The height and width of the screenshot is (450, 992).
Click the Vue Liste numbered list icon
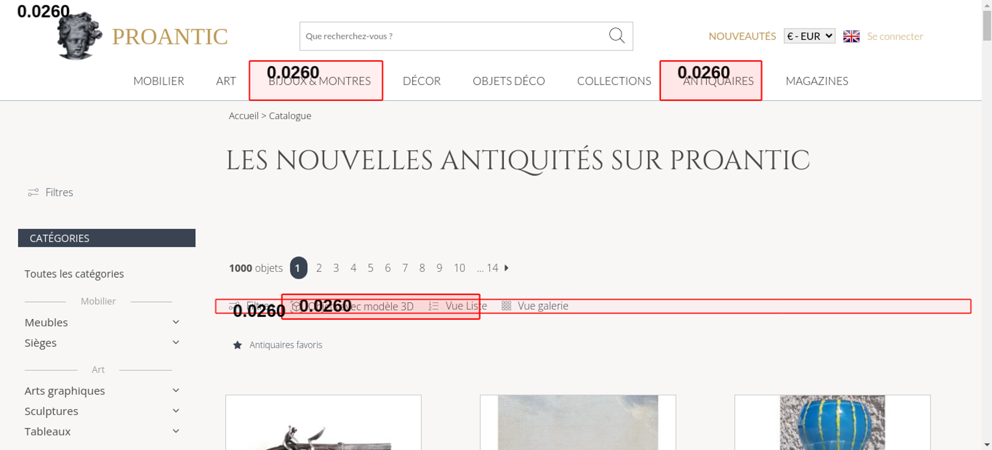(x=434, y=306)
